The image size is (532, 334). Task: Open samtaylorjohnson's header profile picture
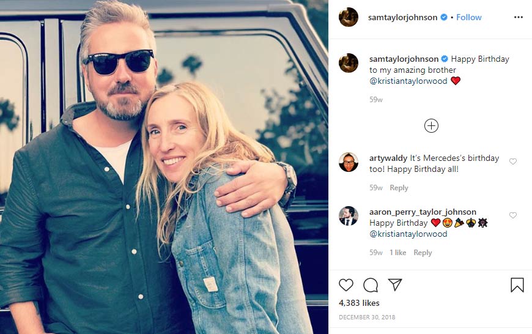point(349,17)
